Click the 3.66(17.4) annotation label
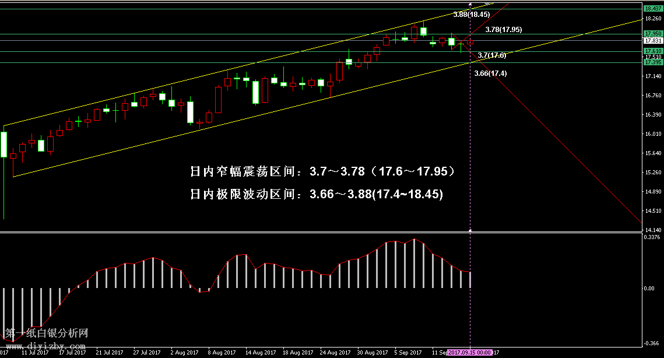 [x=490, y=73]
